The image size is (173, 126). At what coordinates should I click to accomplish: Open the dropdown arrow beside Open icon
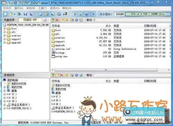(x=15, y=14)
